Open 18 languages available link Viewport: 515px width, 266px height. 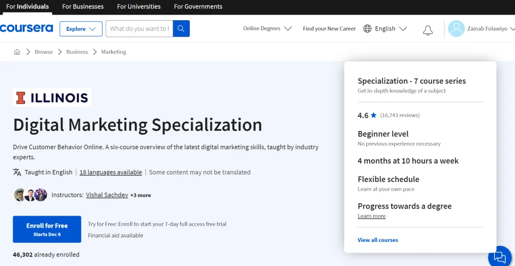[x=111, y=172]
